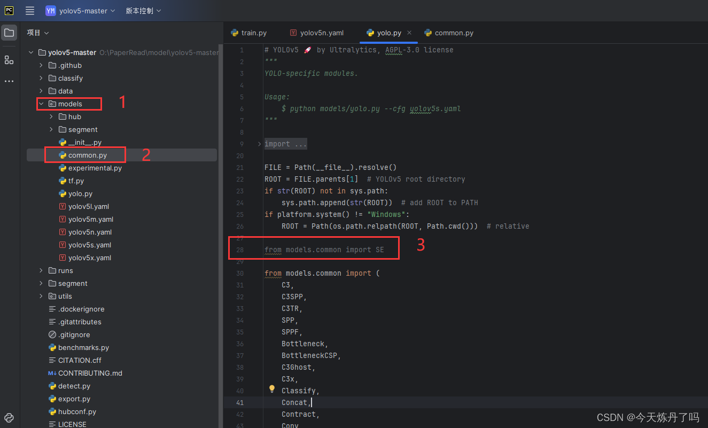This screenshot has width=708, height=428.
Task: Select detect.py file
Action: [x=69, y=386]
